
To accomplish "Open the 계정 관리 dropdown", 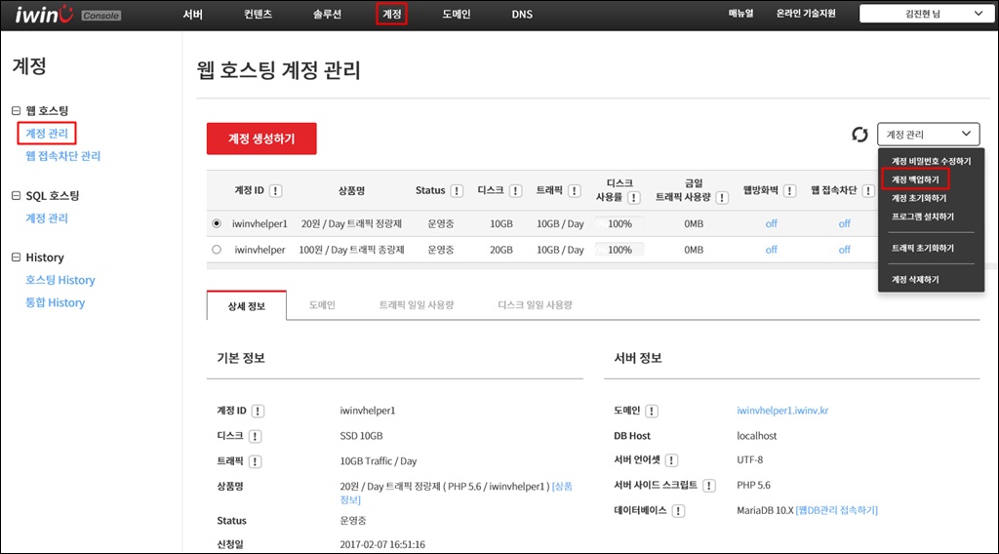I will (x=929, y=135).
